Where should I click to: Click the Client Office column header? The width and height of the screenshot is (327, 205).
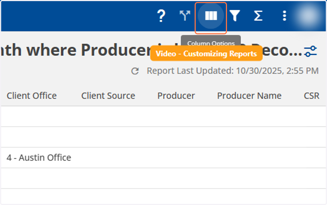(32, 96)
